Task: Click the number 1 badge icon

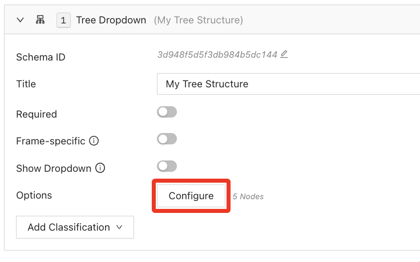Action: (63, 20)
